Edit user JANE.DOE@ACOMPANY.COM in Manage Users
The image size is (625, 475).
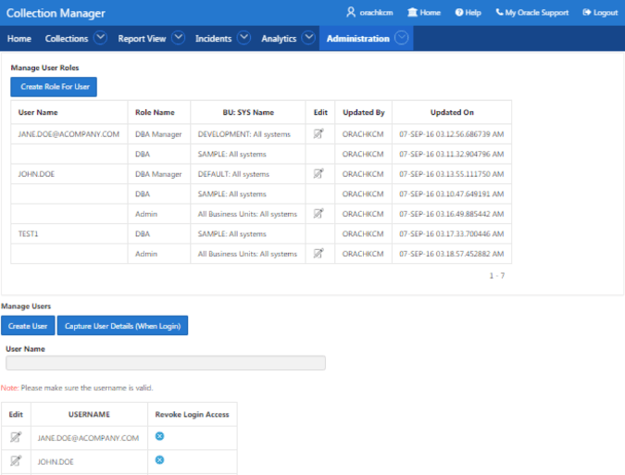(16, 437)
